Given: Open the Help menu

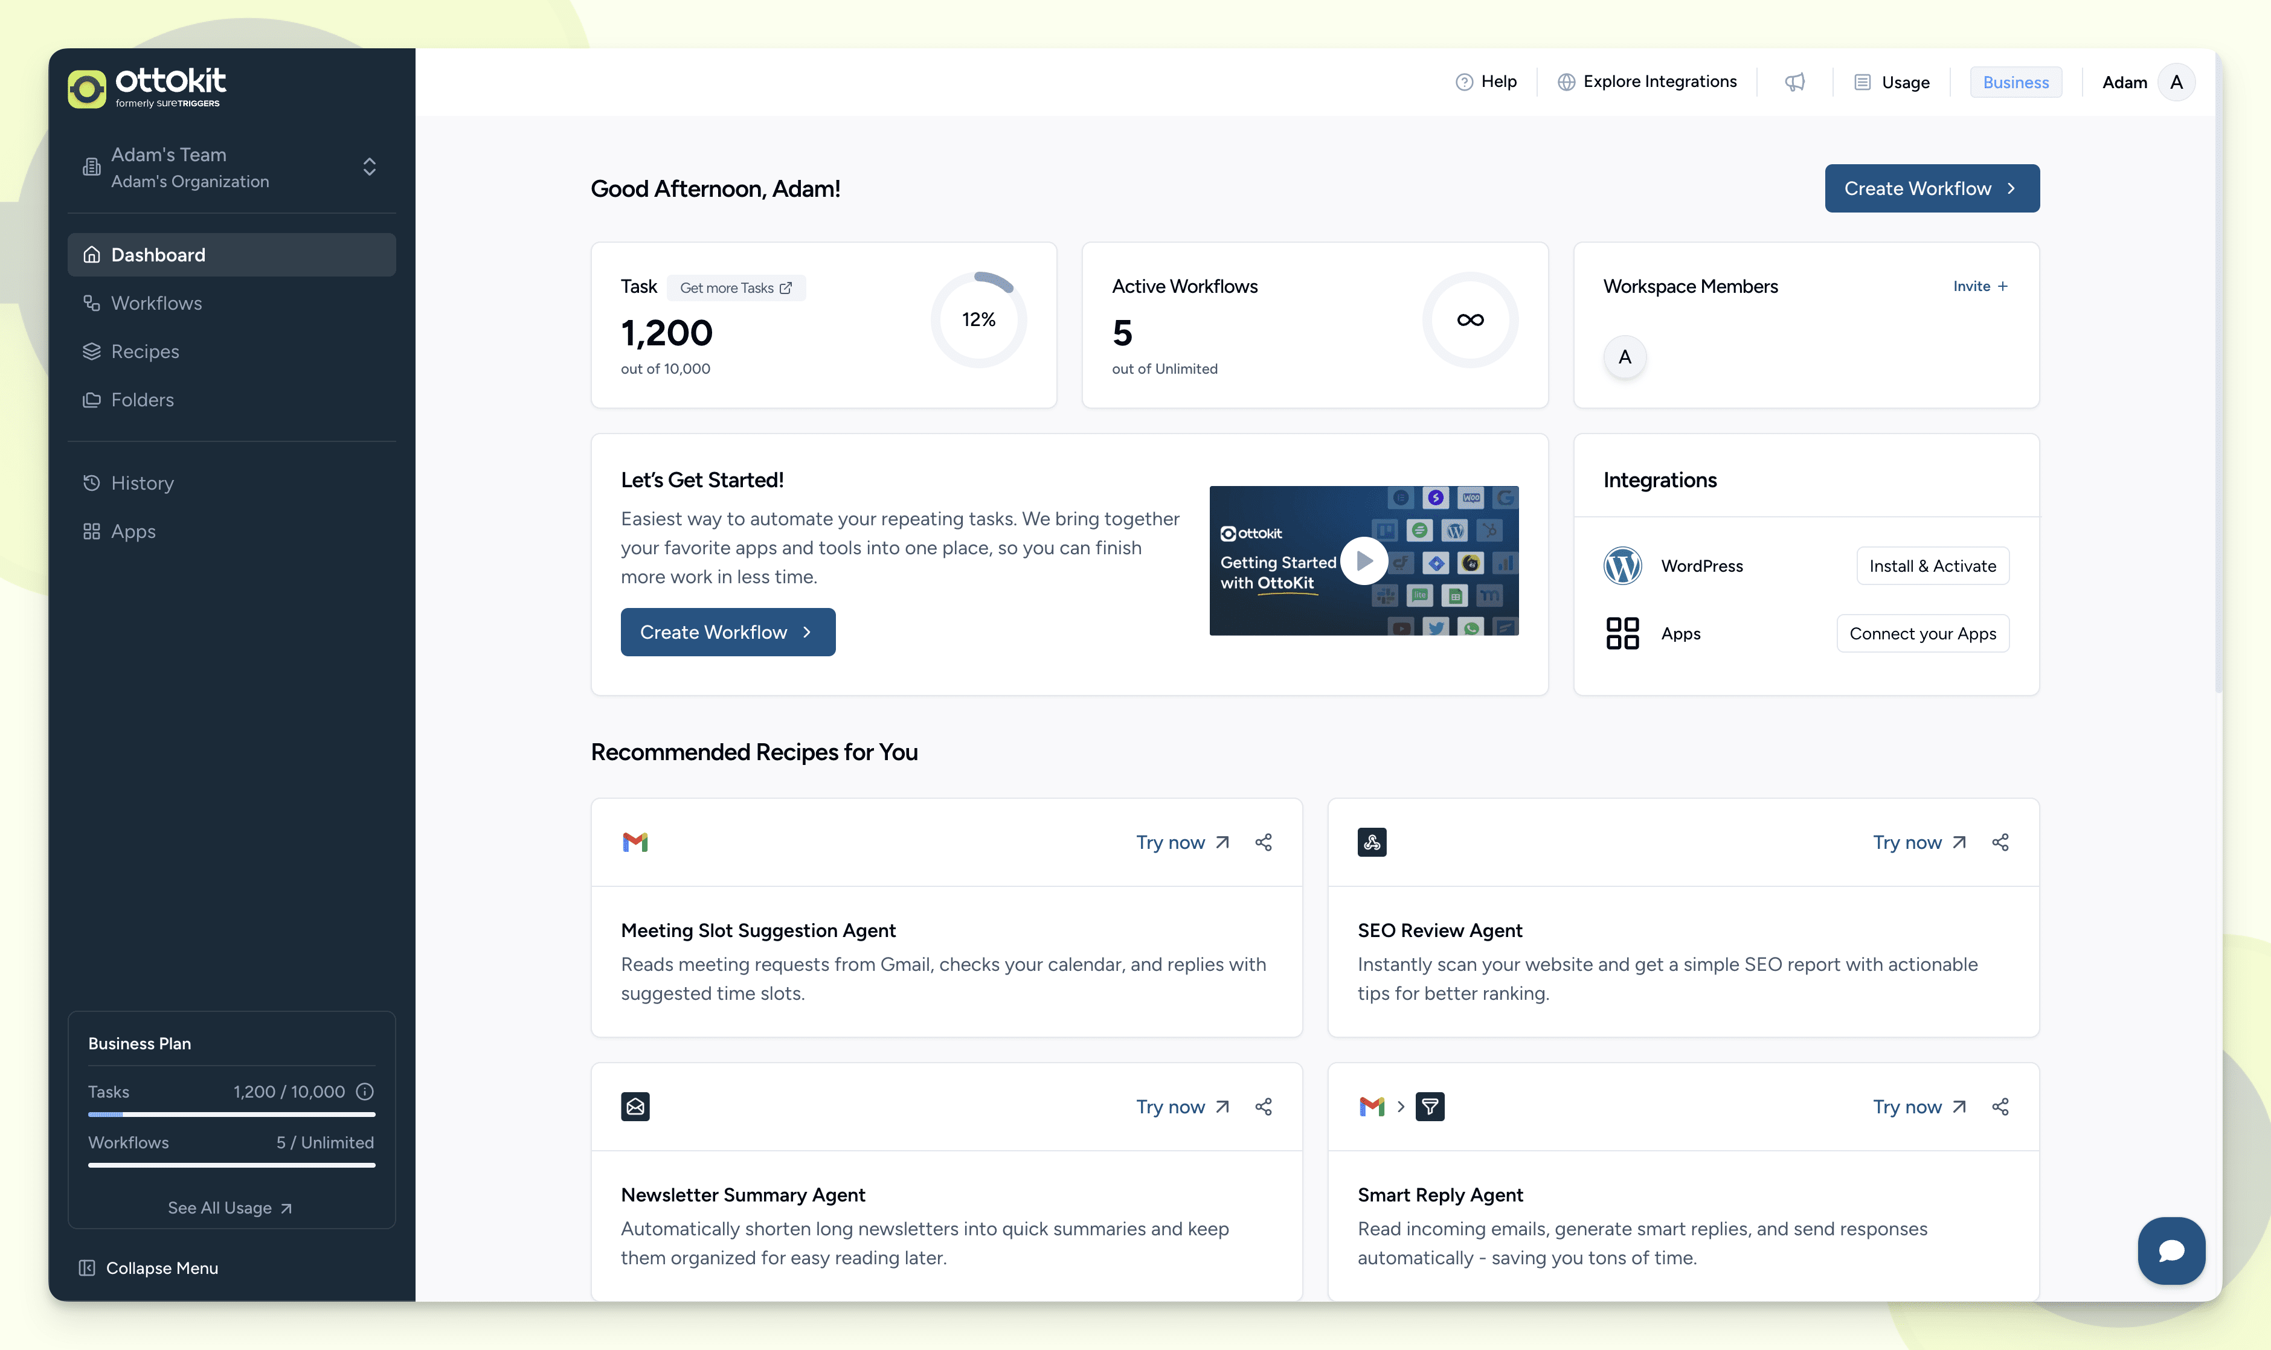Looking at the screenshot, I should point(1486,82).
